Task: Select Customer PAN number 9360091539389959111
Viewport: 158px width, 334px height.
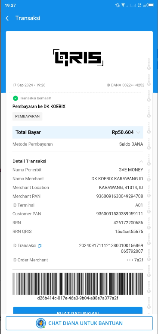Action: pos(120,213)
